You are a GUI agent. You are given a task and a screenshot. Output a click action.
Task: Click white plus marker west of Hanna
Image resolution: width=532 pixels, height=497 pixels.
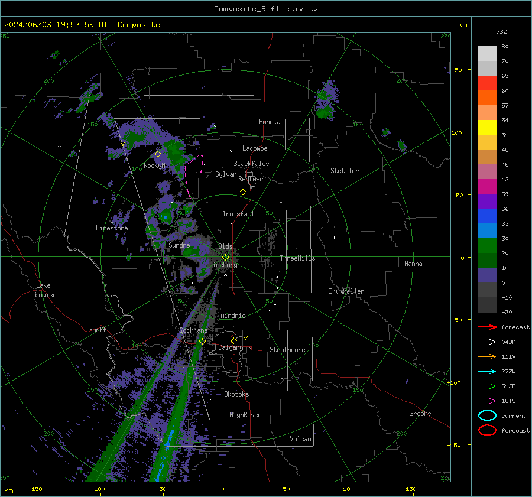(x=334, y=238)
